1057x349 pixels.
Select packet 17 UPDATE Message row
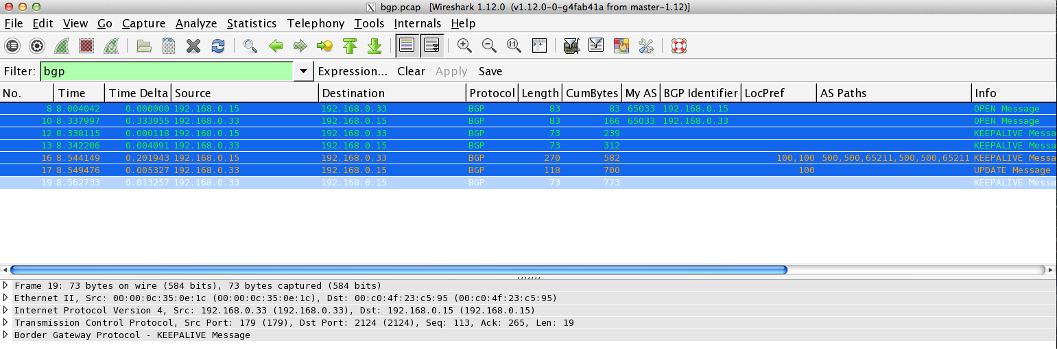[x=528, y=170]
